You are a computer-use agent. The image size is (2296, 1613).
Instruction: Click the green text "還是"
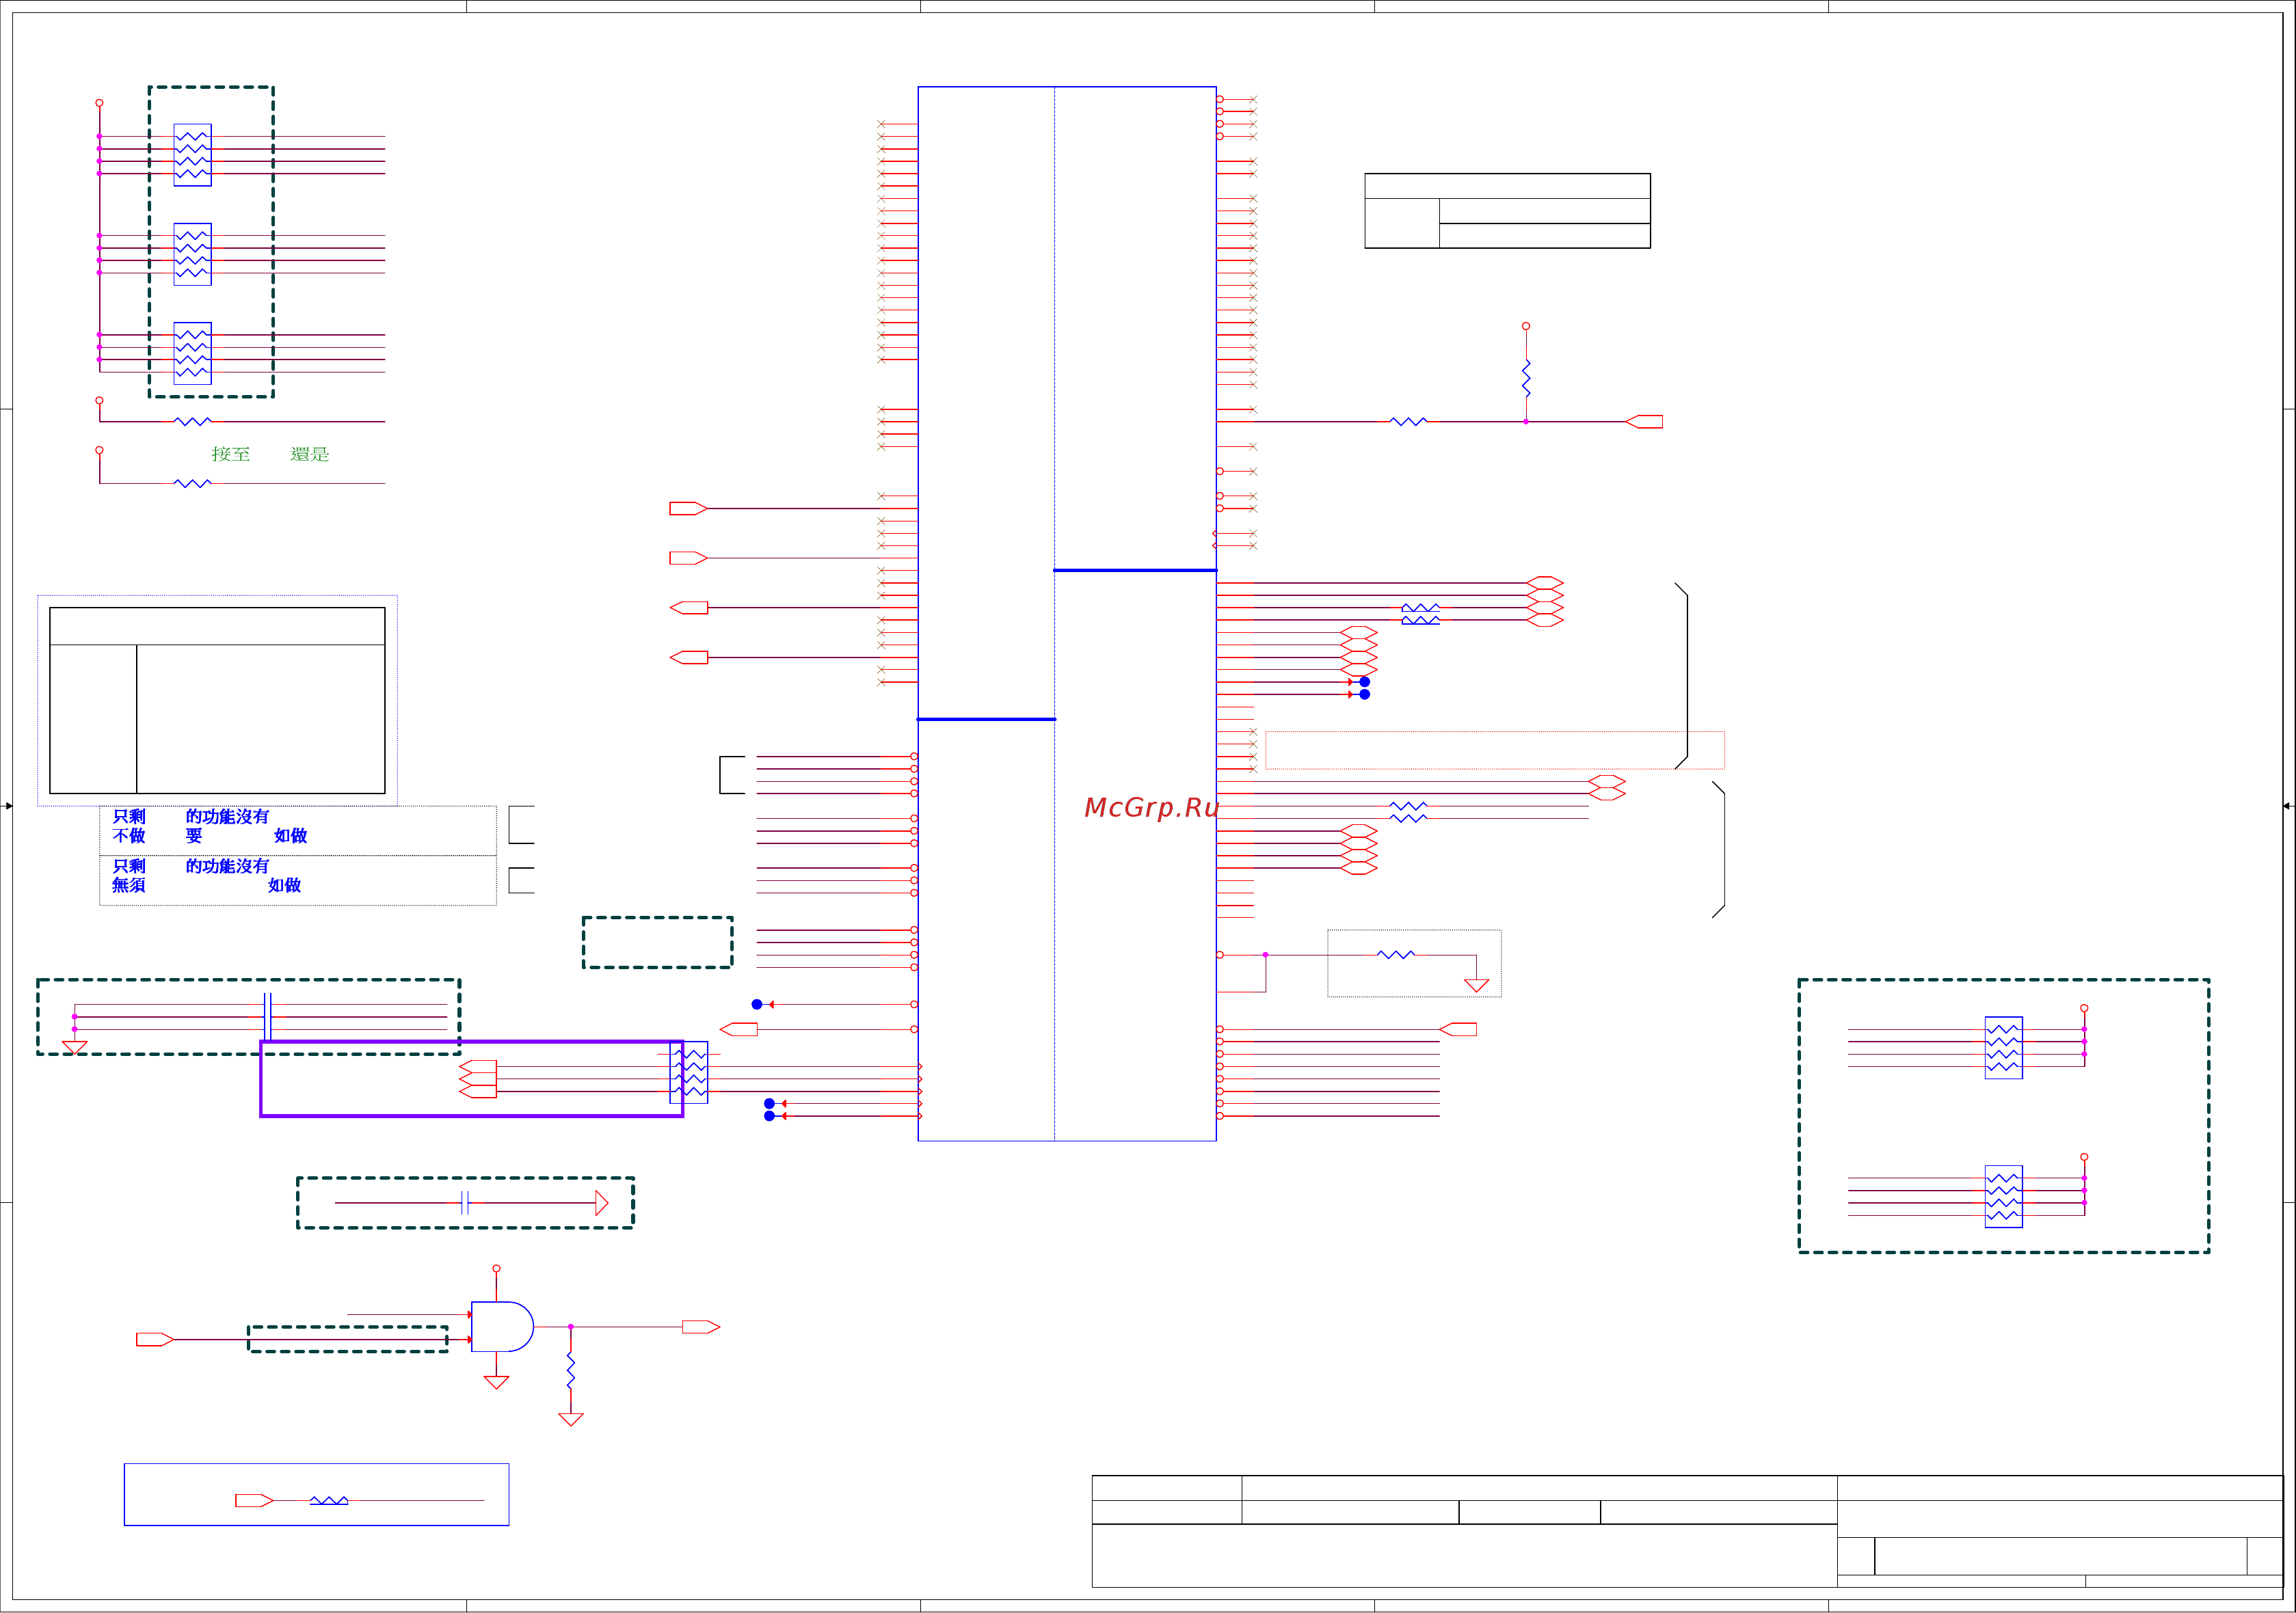coord(310,455)
